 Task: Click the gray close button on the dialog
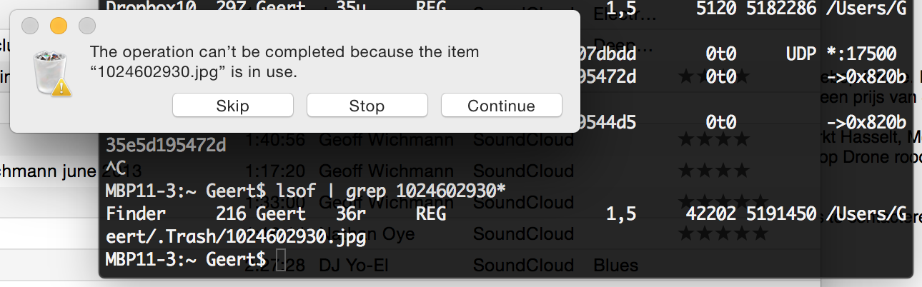[30, 26]
